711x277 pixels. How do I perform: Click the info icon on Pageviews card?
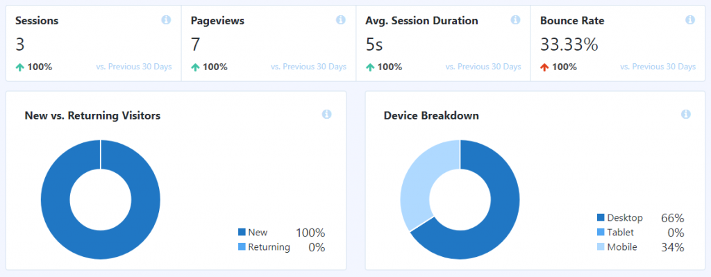click(x=340, y=20)
